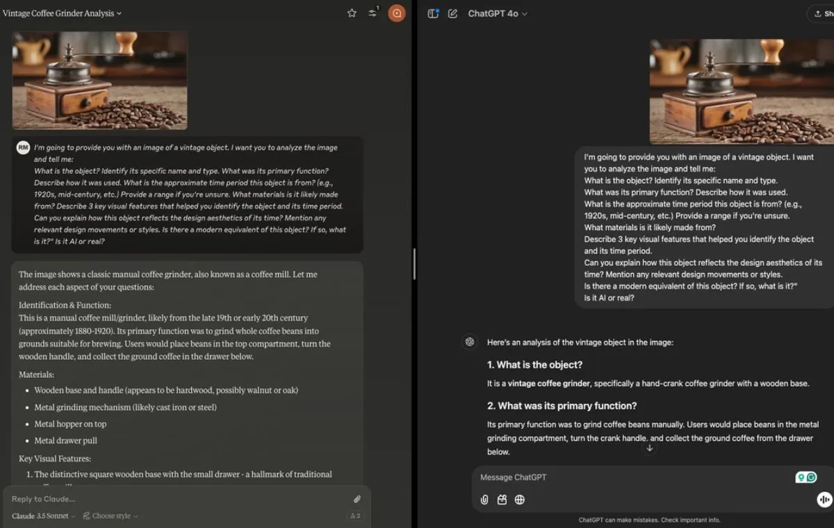The height and width of the screenshot is (528, 834).
Task: Click the 'Metal hopper on top' bullet
Action: click(x=70, y=424)
